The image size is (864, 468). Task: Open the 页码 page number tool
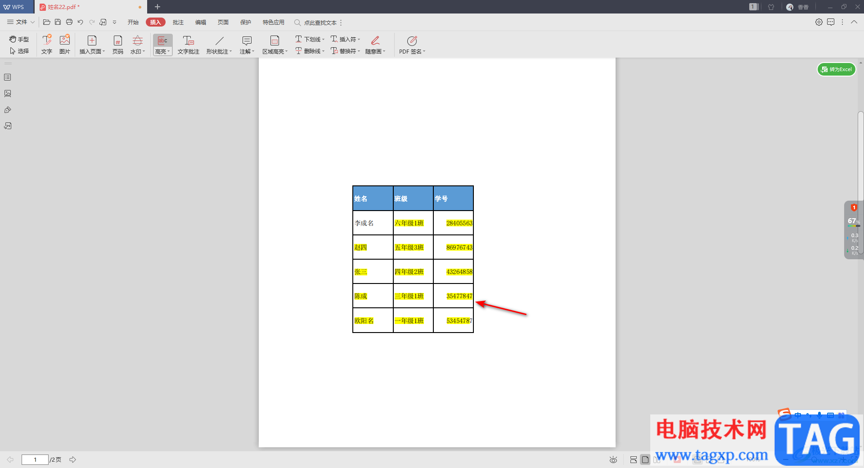click(x=118, y=45)
